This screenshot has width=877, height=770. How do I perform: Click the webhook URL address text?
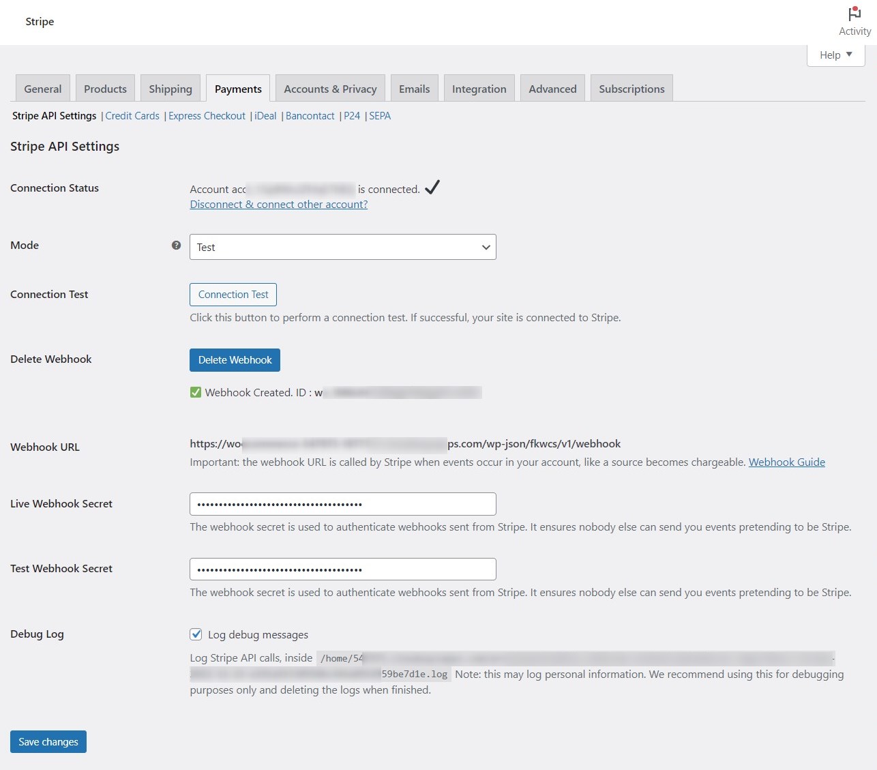(405, 444)
